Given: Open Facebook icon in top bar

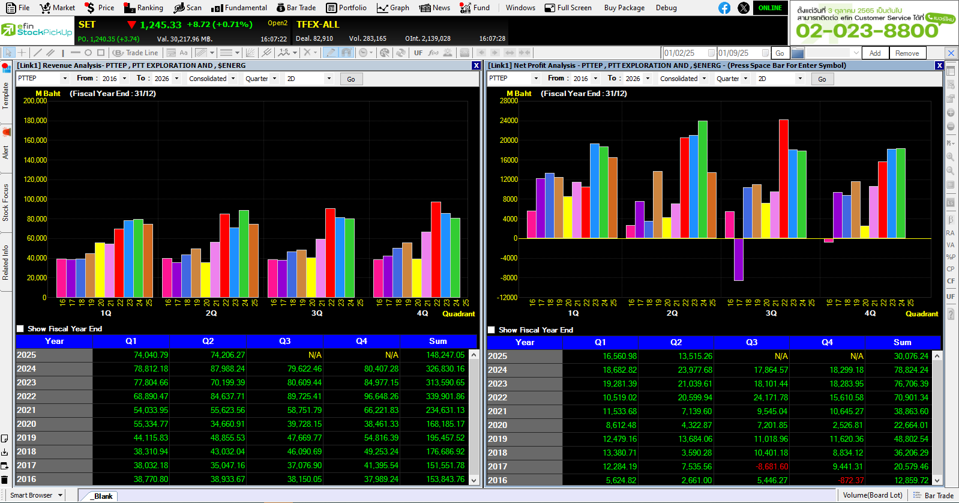Looking at the screenshot, I should tap(724, 8).
